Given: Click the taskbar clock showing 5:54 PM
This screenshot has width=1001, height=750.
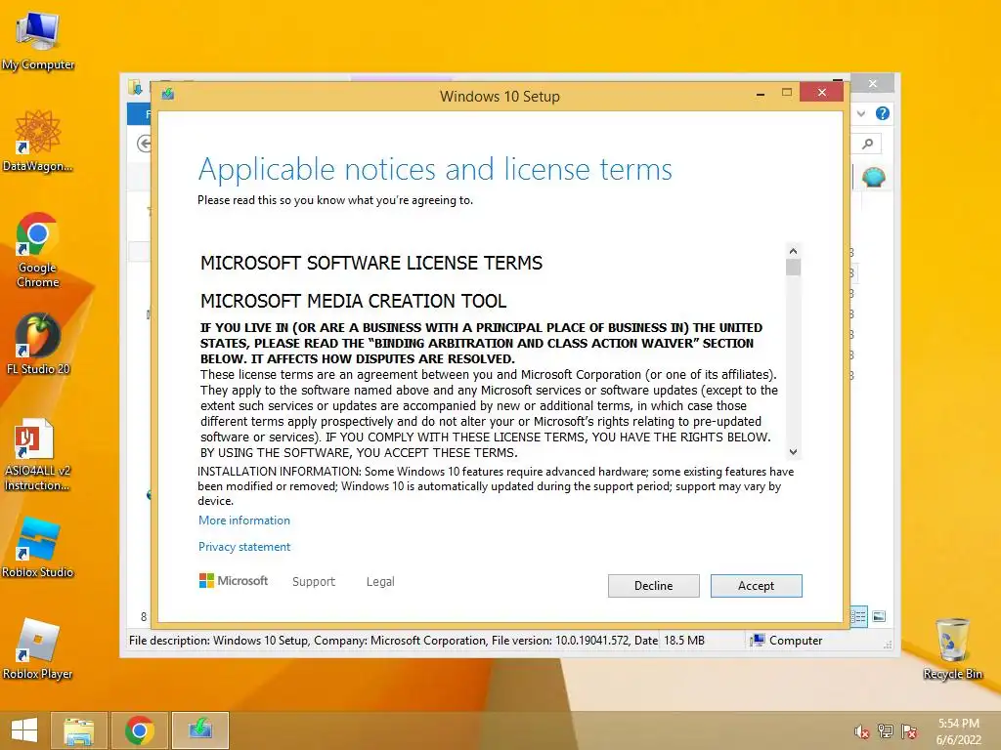Looking at the screenshot, I should (x=959, y=731).
